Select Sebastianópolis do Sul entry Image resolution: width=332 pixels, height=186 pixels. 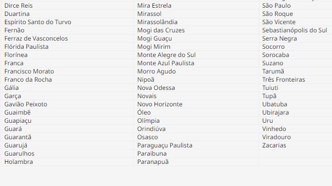click(x=296, y=30)
